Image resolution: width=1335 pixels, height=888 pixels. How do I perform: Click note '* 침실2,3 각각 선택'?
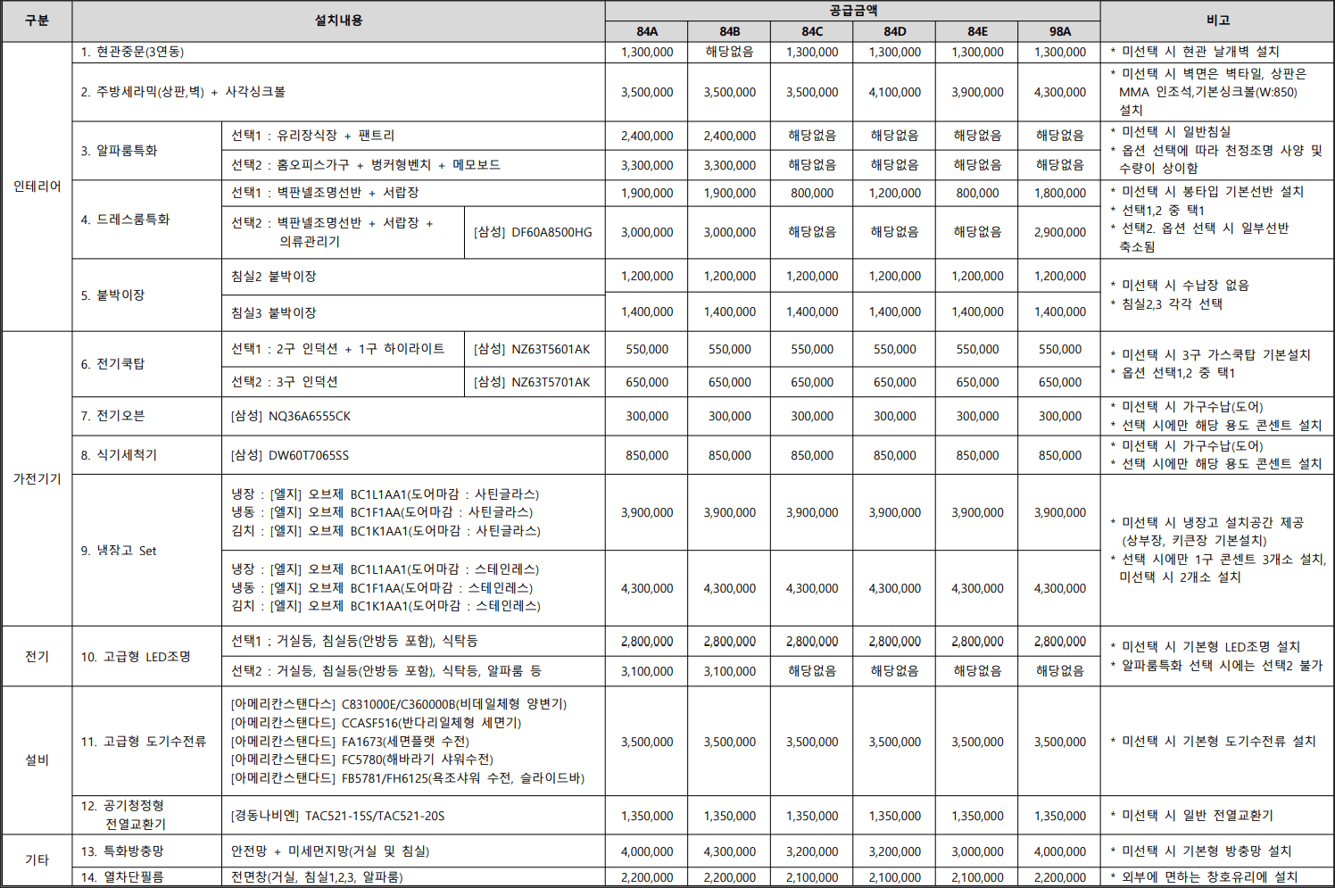point(1166,304)
